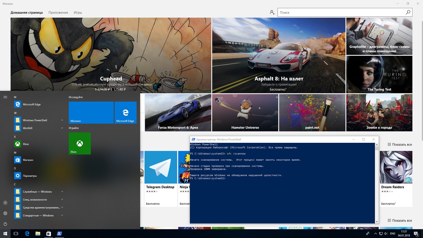
Task: Open the Hamster Universe tile
Action: point(245,113)
